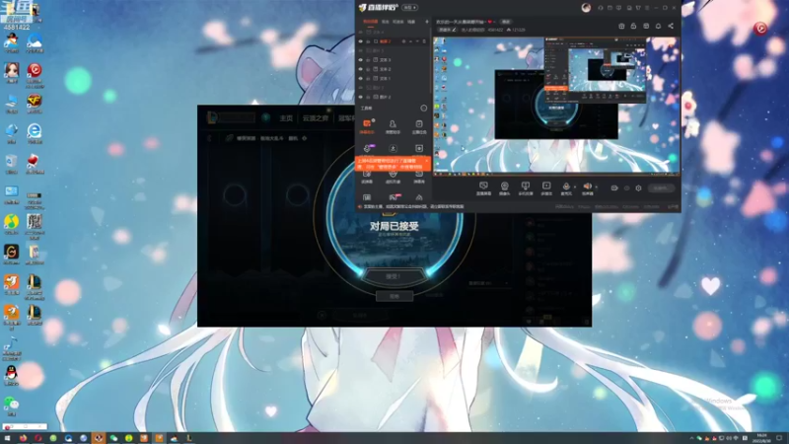Open the WeGame G desktop shortcut

click(x=11, y=255)
